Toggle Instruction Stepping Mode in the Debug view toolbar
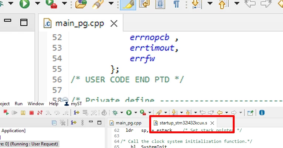283x148 pixels. [74, 123]
